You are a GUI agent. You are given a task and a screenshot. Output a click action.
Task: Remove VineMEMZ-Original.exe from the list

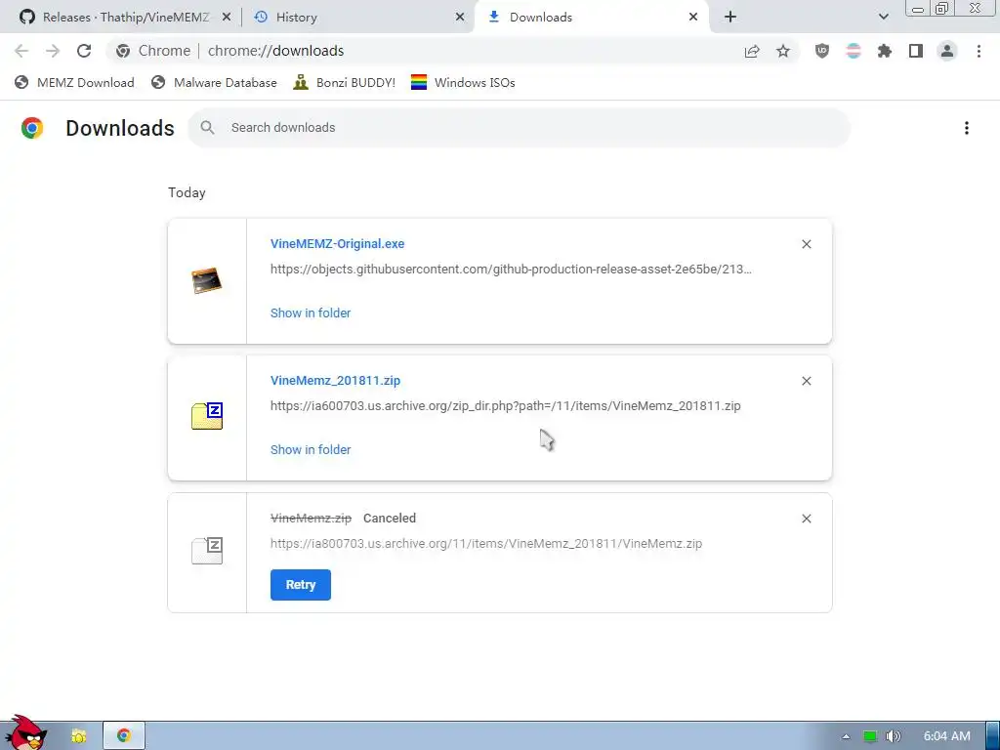(806, 244)
